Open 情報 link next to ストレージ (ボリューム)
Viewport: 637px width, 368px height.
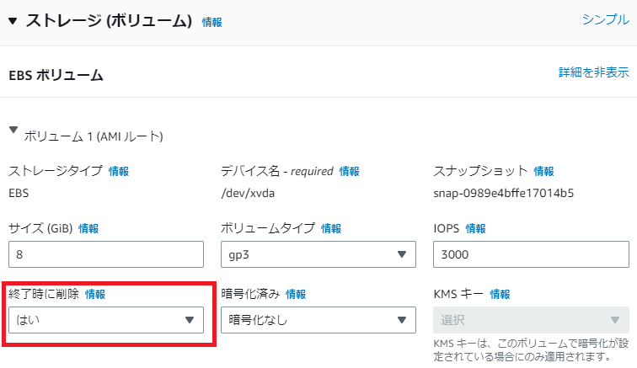click(x=212, y=23)
